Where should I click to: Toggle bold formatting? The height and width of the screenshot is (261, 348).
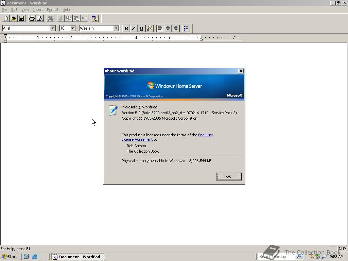126,29
